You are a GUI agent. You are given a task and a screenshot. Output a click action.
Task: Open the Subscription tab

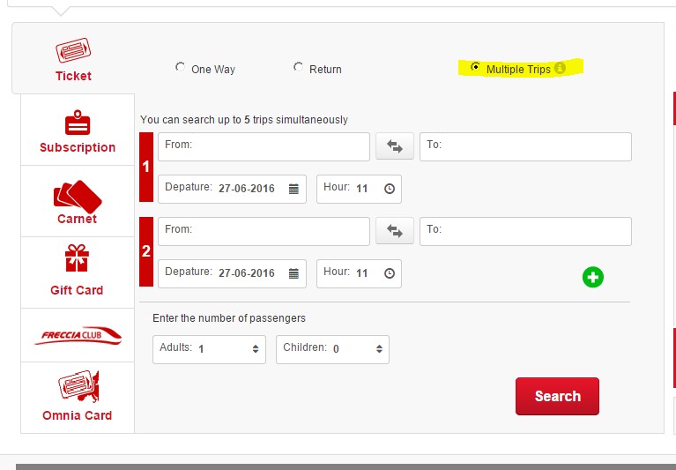(x=78, y=131)
